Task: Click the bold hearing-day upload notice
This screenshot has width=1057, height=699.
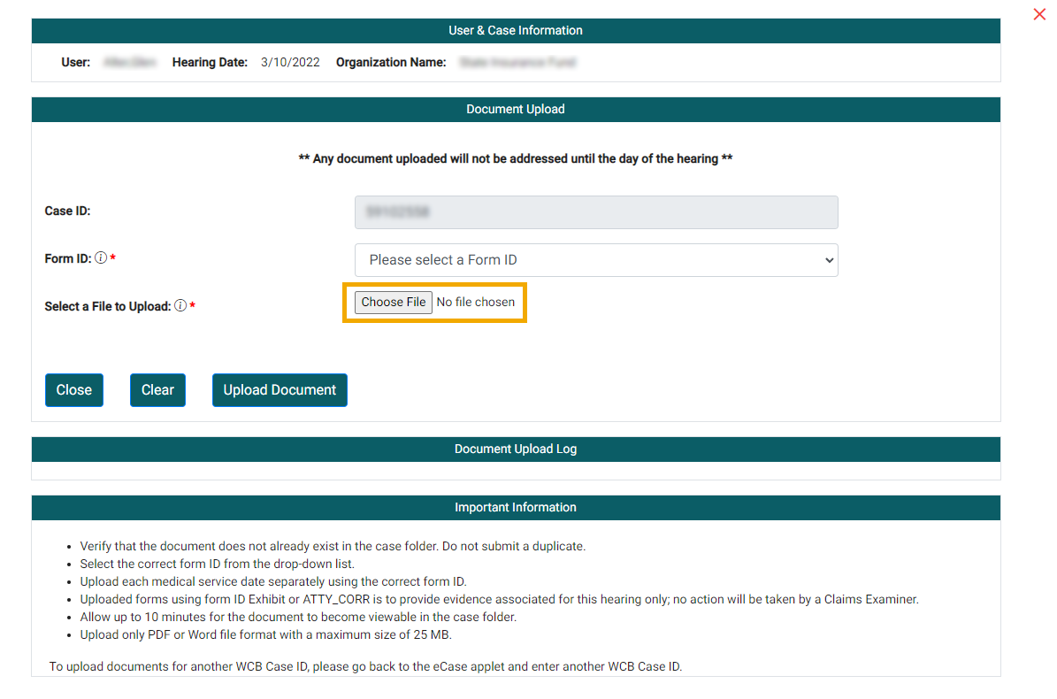Action: (x=516, y=159)
